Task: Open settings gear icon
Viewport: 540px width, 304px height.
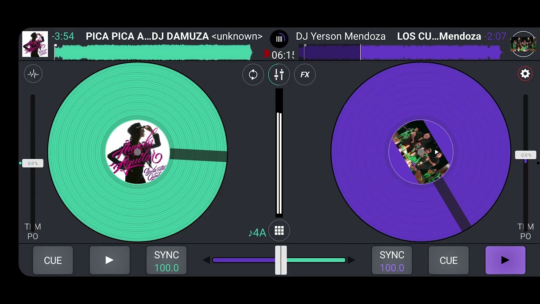Action: (525, 74)
